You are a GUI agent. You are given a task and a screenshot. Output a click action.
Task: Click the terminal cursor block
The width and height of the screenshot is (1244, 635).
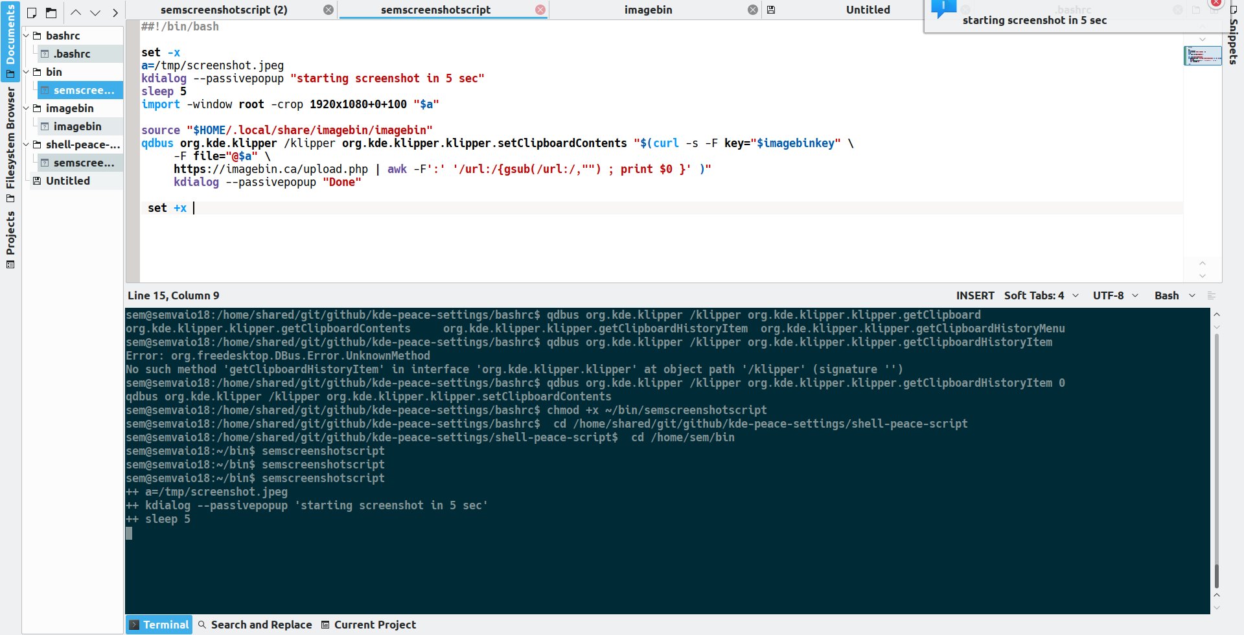point(129,533)
